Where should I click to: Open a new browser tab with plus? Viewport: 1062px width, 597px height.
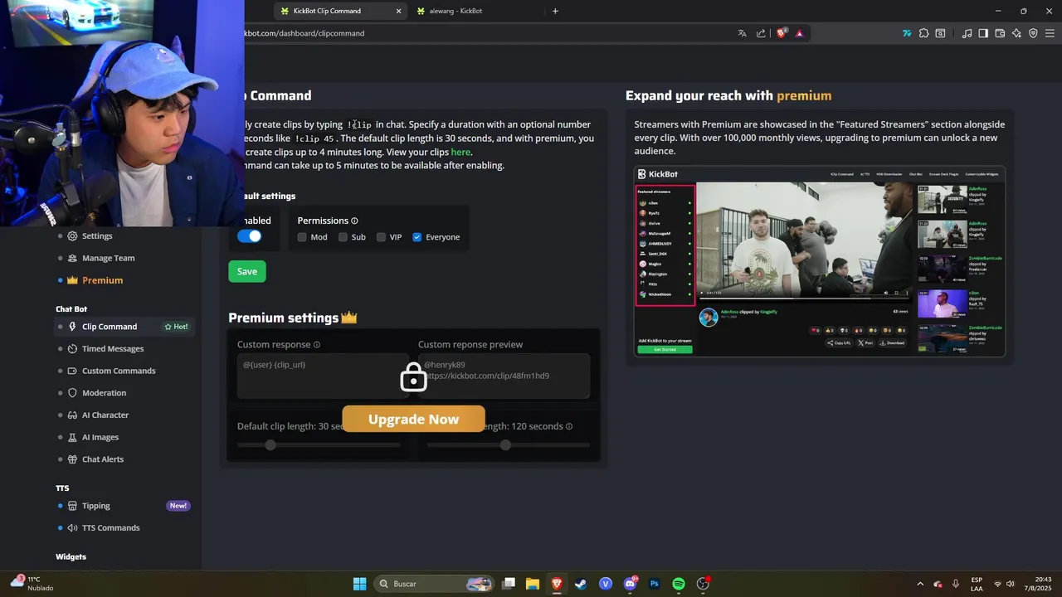555,11
